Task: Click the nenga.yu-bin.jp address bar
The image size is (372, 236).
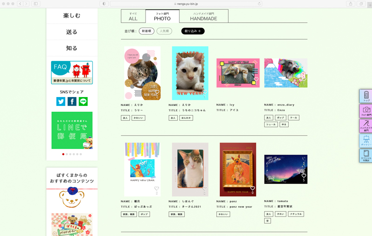Action: (x=186, y=4)
